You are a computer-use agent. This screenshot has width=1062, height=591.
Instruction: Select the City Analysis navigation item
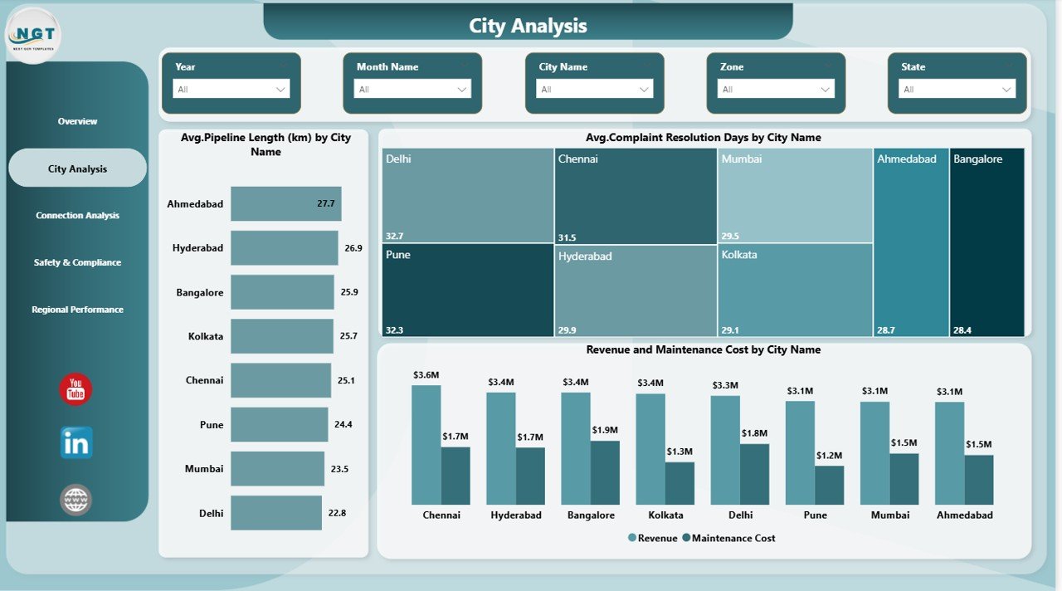point(76,167)
